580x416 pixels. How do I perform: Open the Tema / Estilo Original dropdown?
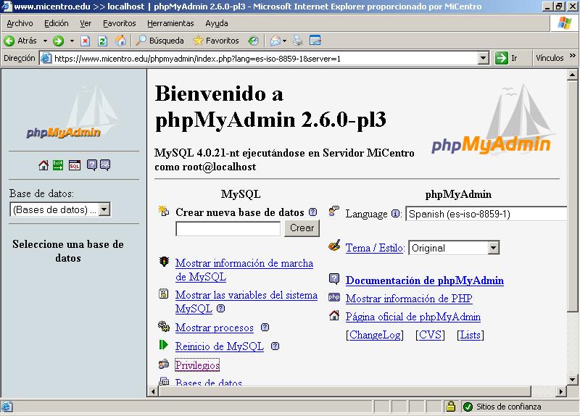(x=454, y=248)
